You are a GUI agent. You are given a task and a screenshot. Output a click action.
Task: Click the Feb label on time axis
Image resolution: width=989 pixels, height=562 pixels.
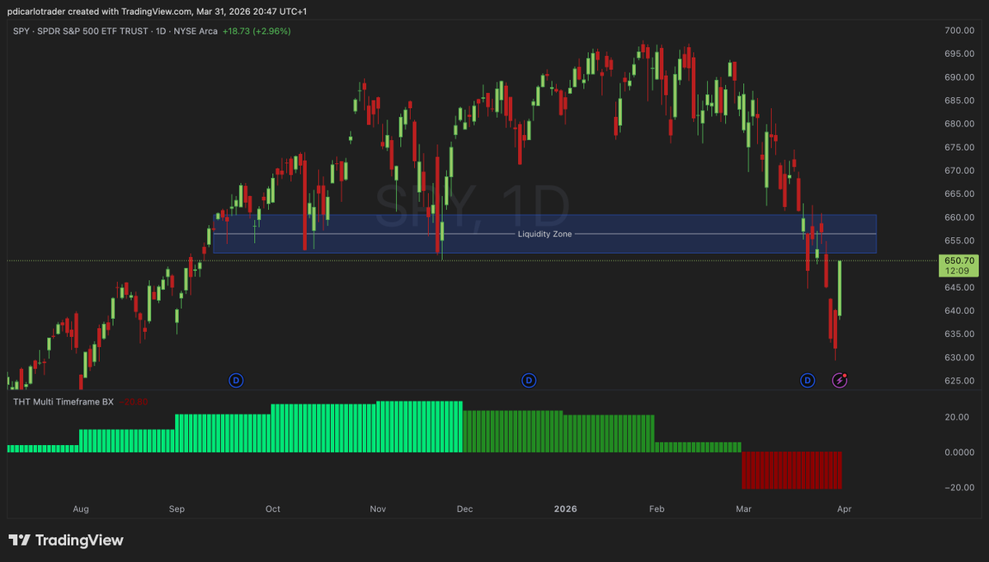(x=657, y=509)
